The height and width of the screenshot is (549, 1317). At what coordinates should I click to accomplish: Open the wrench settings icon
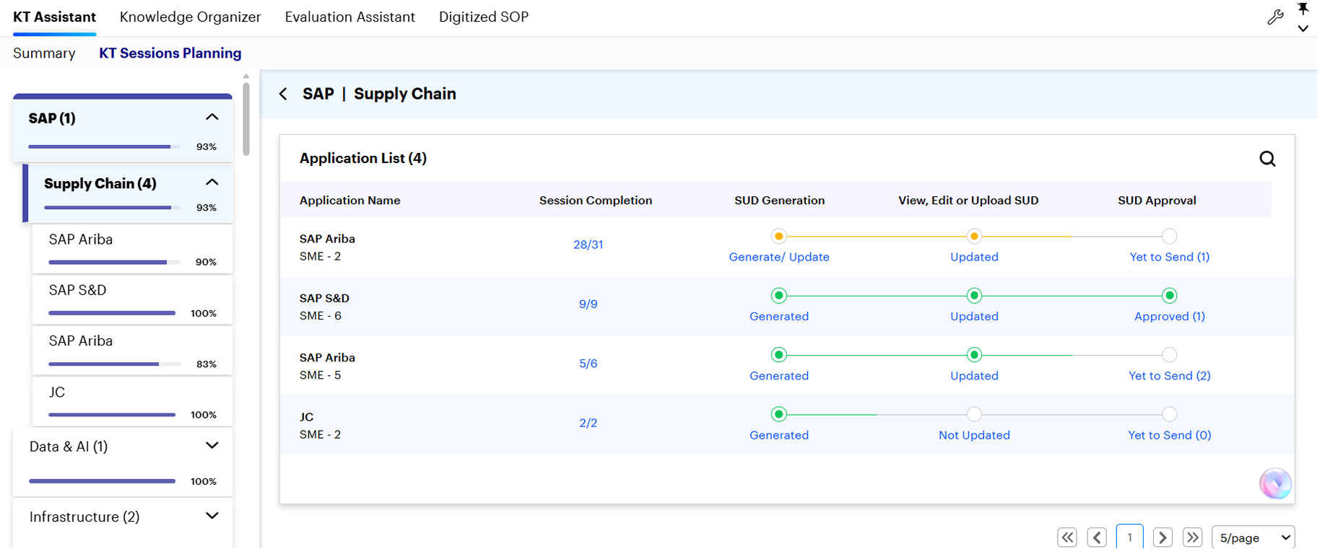tap(1275, 17)
